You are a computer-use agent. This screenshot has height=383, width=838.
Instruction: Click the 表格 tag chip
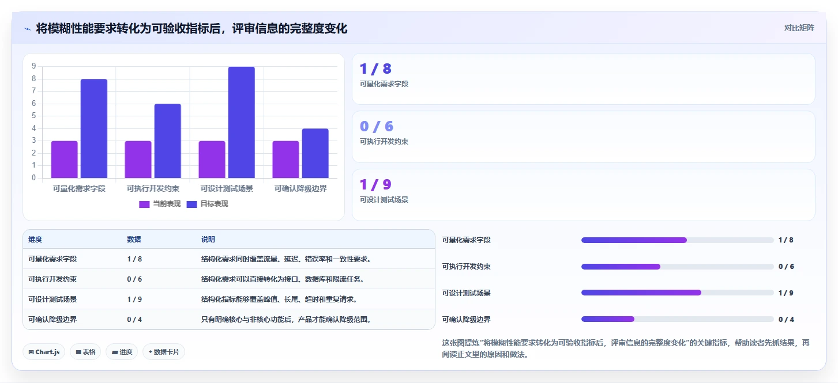tap(85, 352)
